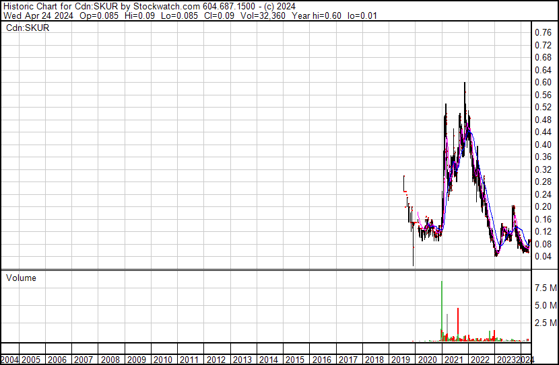This screenshot has width=559, height=365.
Task: Click the Cdn:SKUR symbol label in chart
Action: pyautogui.click(x=28, y=28)
